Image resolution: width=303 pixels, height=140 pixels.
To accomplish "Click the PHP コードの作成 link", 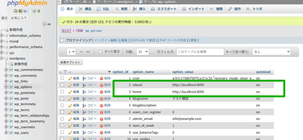I will [173, 40].
